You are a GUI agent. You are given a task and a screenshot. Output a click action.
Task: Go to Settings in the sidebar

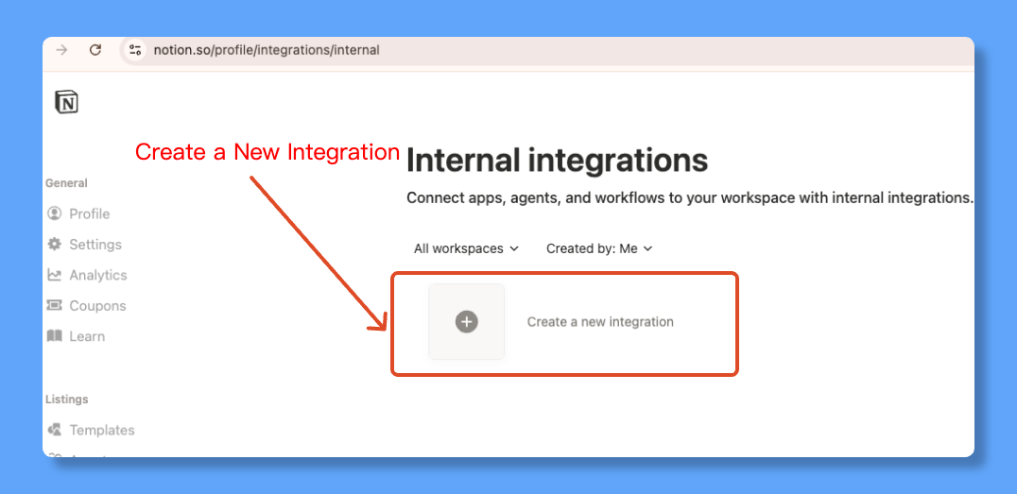(x=95, y=245)
